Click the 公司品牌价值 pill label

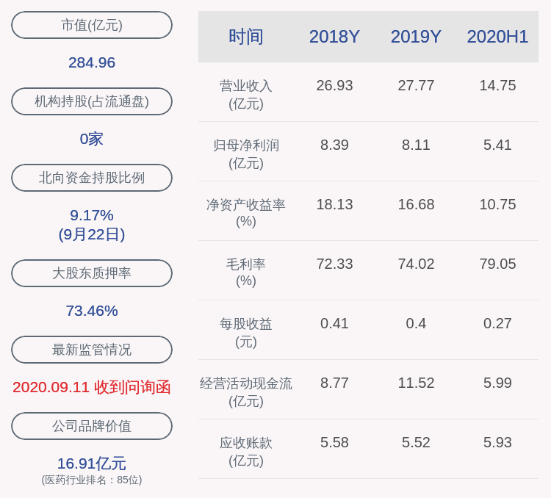(92, 425)
